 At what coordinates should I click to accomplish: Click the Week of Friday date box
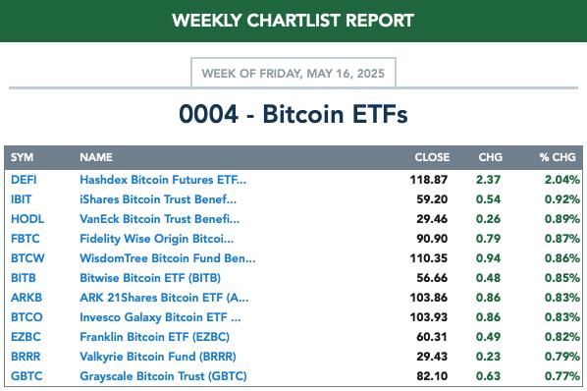click(293, 73)
